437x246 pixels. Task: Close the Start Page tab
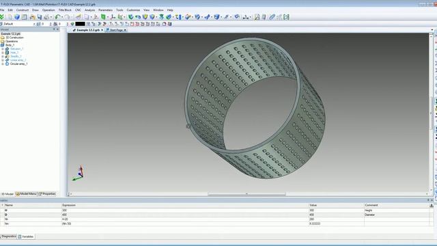click(x=125, y=30)
